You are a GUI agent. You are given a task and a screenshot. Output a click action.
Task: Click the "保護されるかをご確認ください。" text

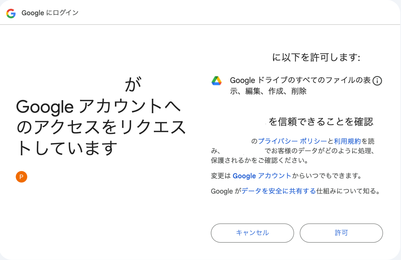pos(260,160)
